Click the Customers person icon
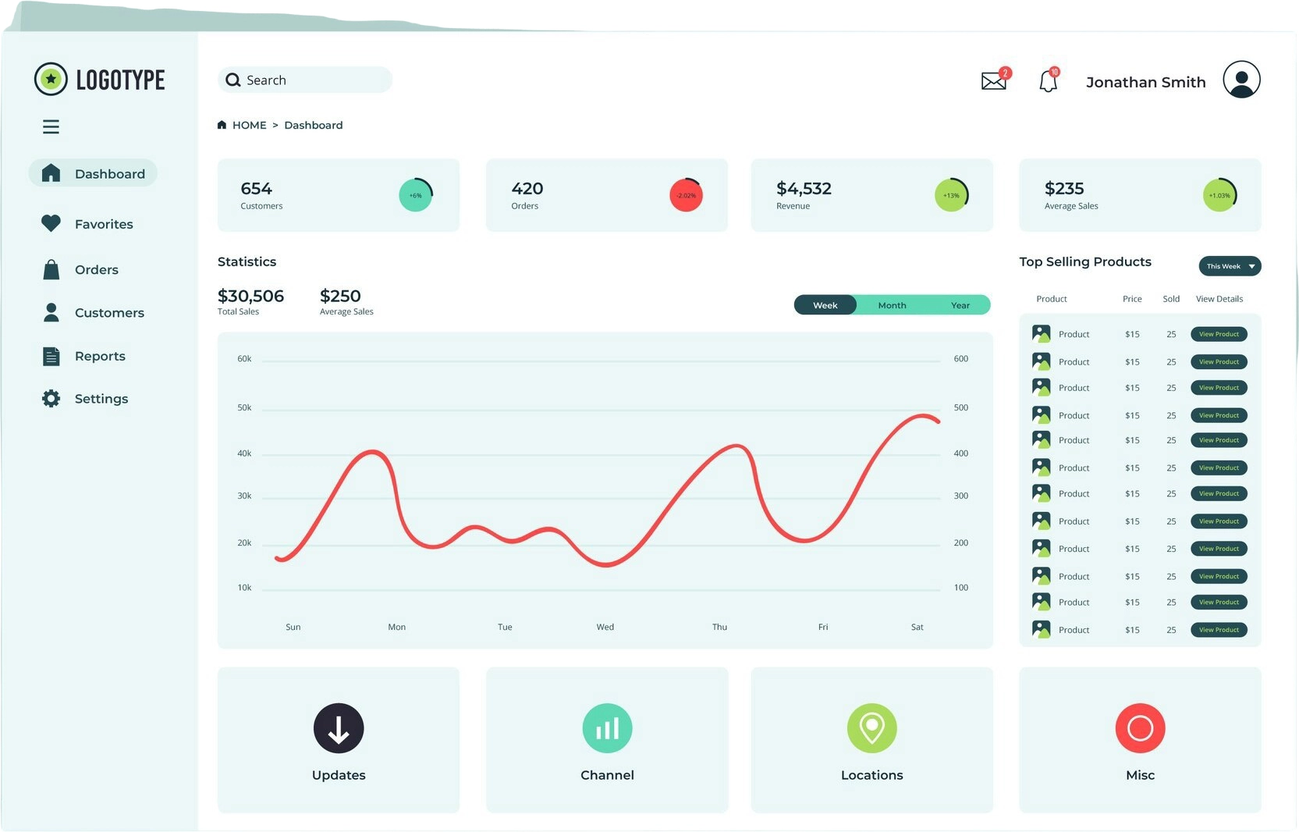The width and height of the screenshot is (1299, 832). [51, 312]
